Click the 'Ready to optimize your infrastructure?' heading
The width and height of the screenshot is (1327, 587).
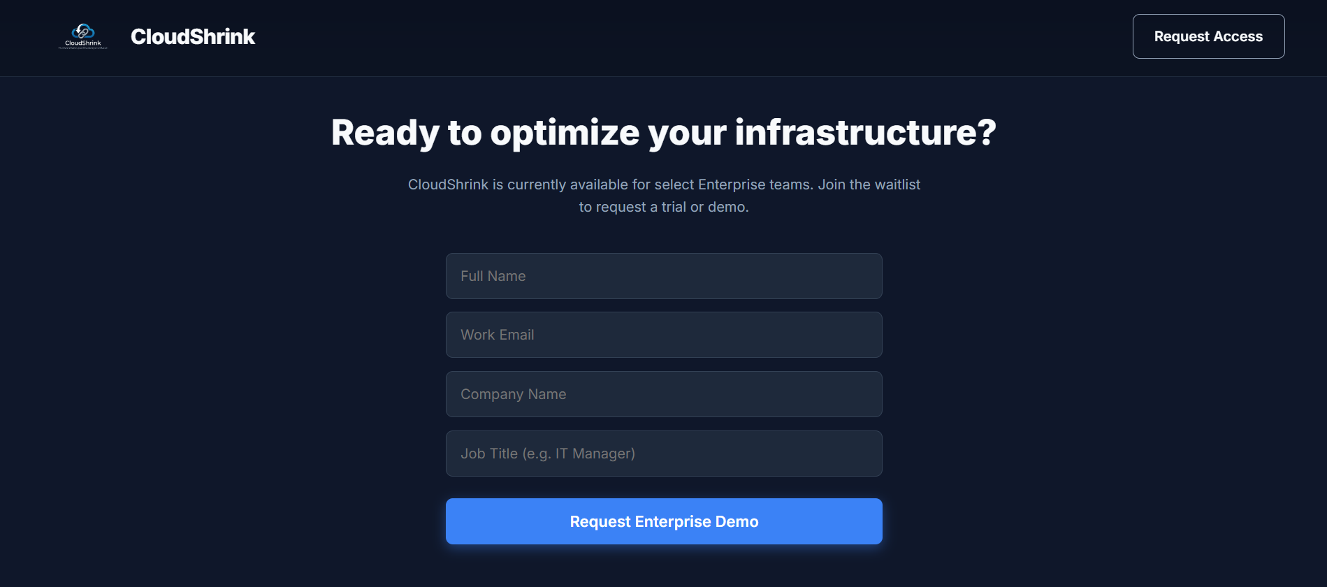(x=664, y=133)
